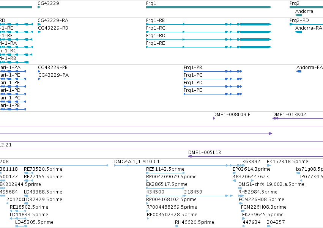Select the DME1-013K02 clone feature
The image size is (323, 228).
[298, 118]
